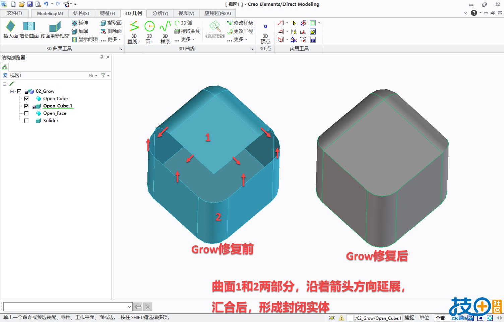Click the structure tree tab icon

(5, 67)
